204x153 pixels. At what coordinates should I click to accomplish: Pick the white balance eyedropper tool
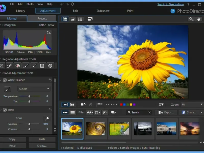[x=8, y=89]
